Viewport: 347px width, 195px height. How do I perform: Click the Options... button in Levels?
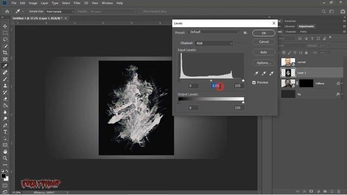(264, 63)
